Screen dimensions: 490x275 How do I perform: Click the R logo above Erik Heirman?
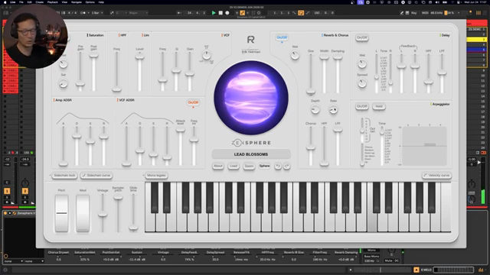(251, 40)
